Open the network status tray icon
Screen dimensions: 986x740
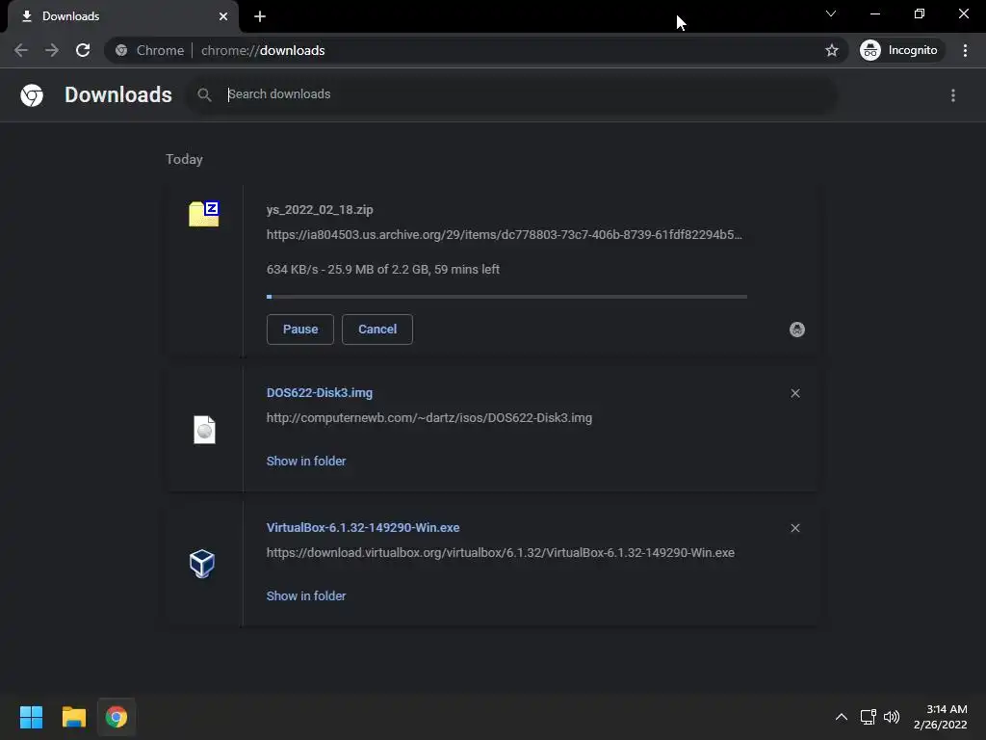pos(869,717)
